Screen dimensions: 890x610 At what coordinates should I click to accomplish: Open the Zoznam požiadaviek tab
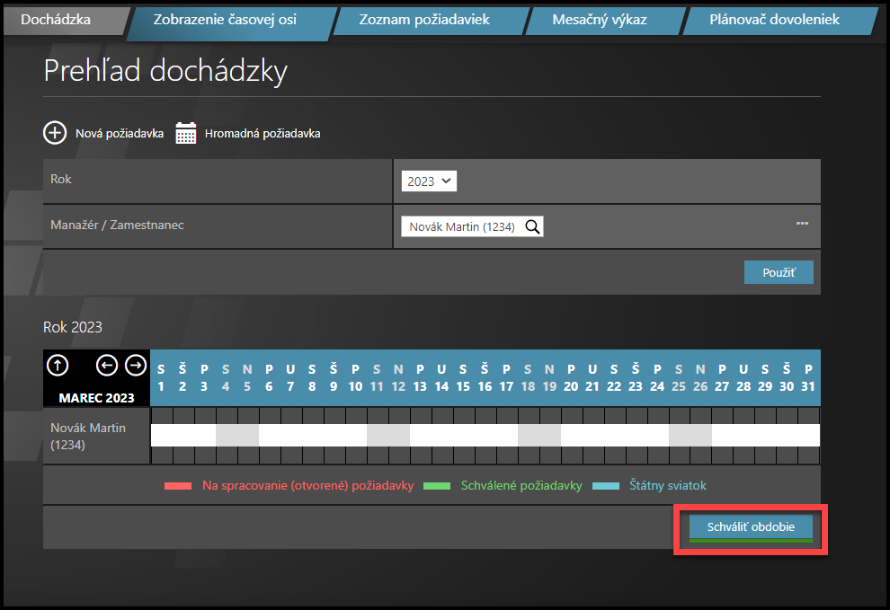coord(423,19)
